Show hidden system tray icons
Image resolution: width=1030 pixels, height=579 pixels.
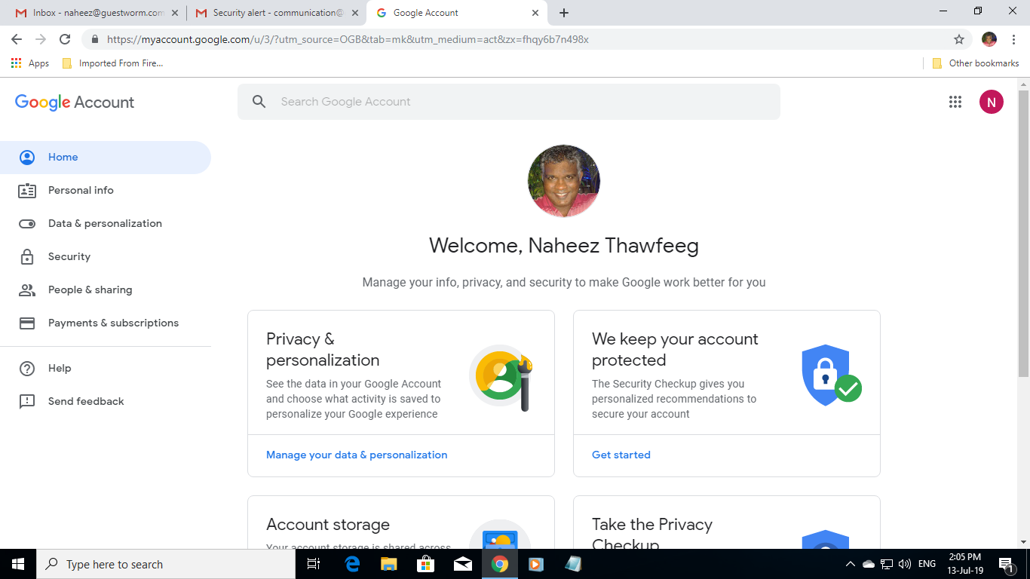point(851,564)
